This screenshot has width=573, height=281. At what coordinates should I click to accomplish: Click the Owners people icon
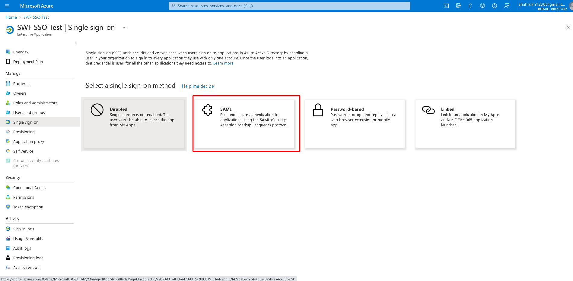click(8, 93)
